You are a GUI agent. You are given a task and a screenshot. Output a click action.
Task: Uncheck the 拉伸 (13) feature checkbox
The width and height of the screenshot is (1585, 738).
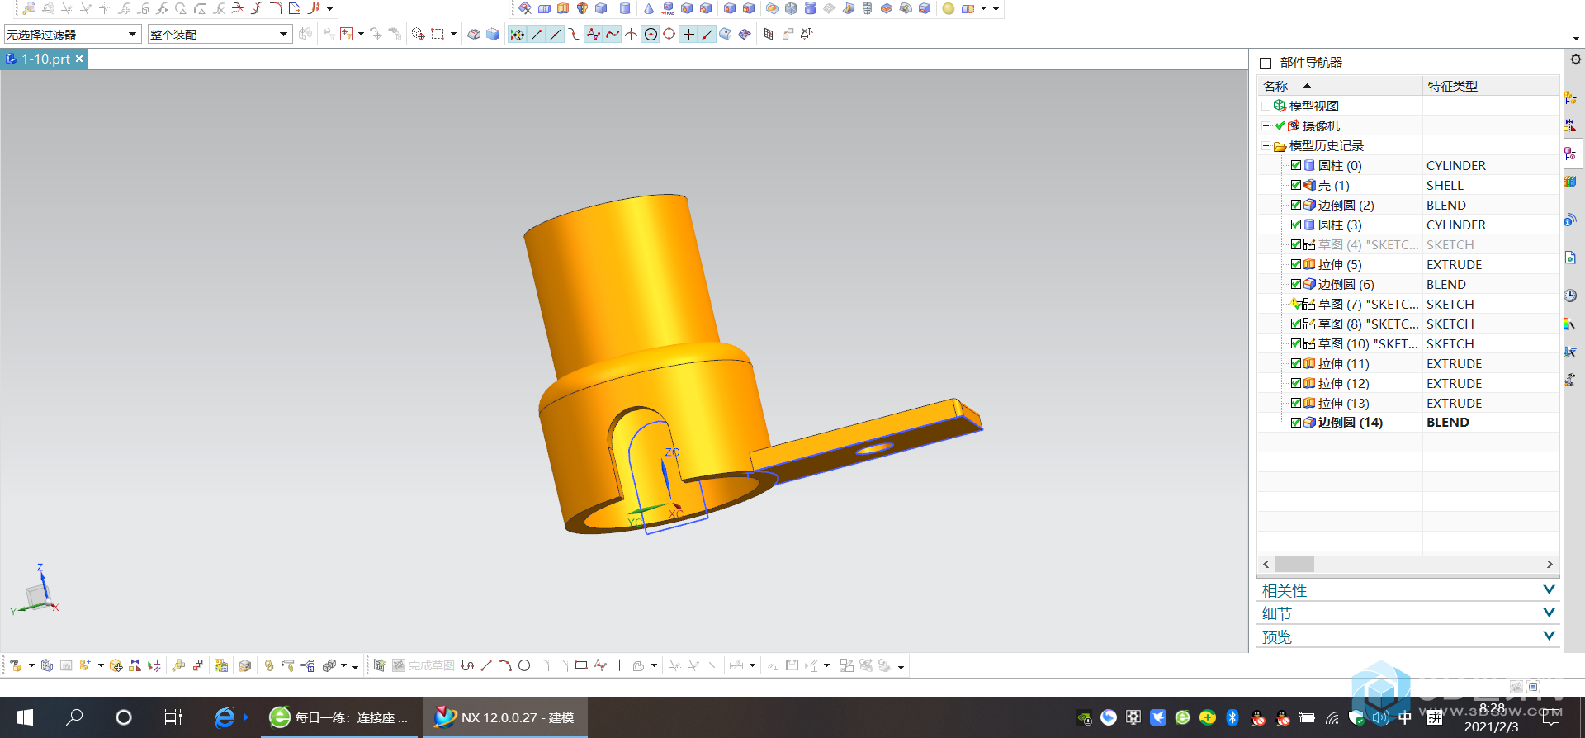tap(1296, 403)
